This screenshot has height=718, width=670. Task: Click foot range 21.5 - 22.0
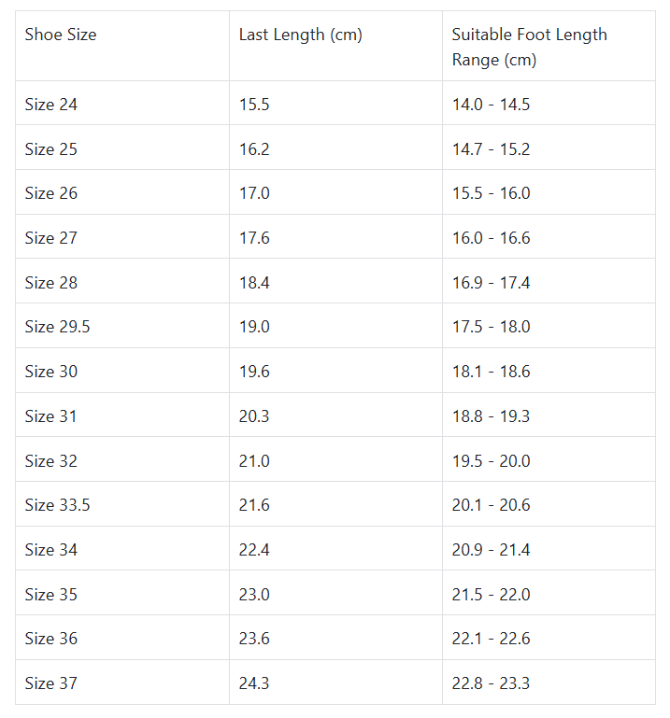[x=491, y=595]
